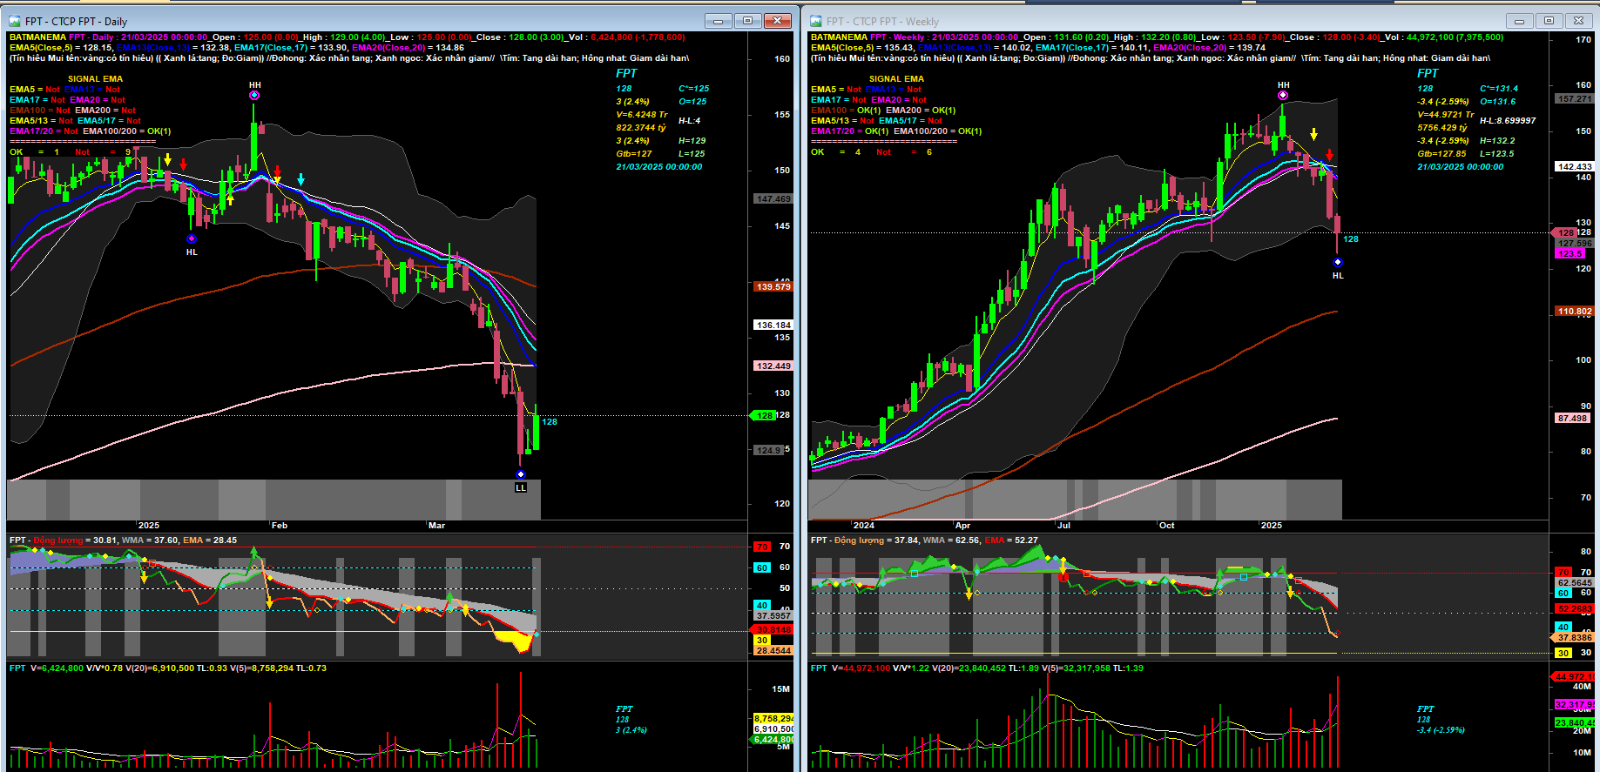
Task: Click the 2024 date label on Weekly time axis
Action: click(x=864, y=525)
